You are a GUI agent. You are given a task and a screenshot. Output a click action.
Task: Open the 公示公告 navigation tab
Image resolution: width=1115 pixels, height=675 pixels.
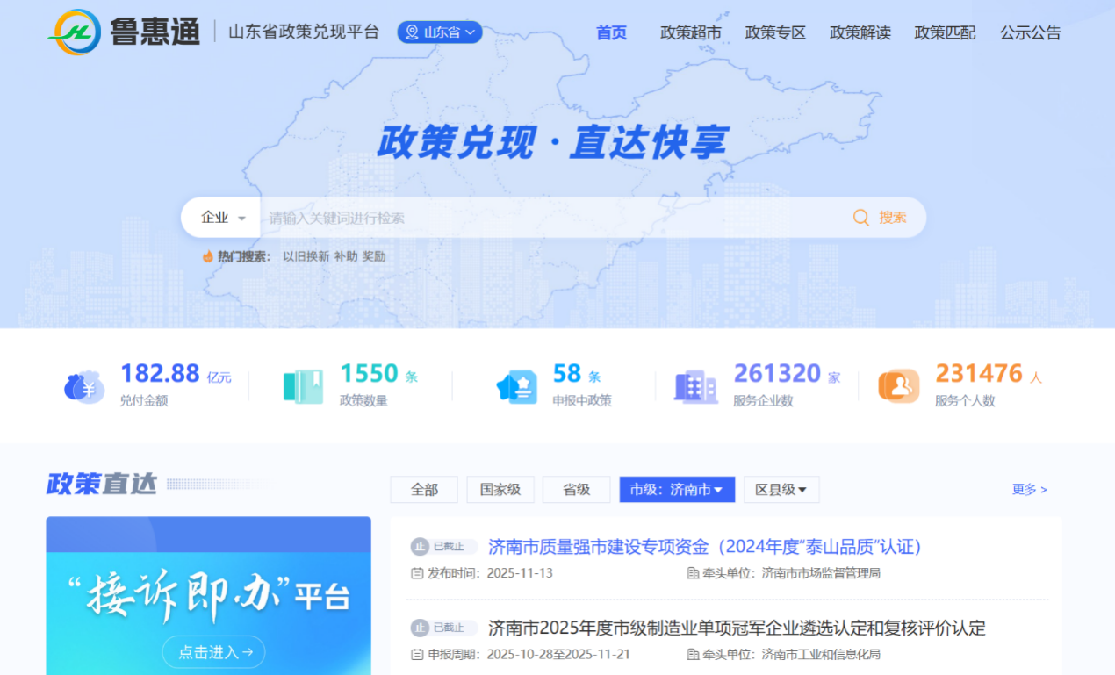1030,33
